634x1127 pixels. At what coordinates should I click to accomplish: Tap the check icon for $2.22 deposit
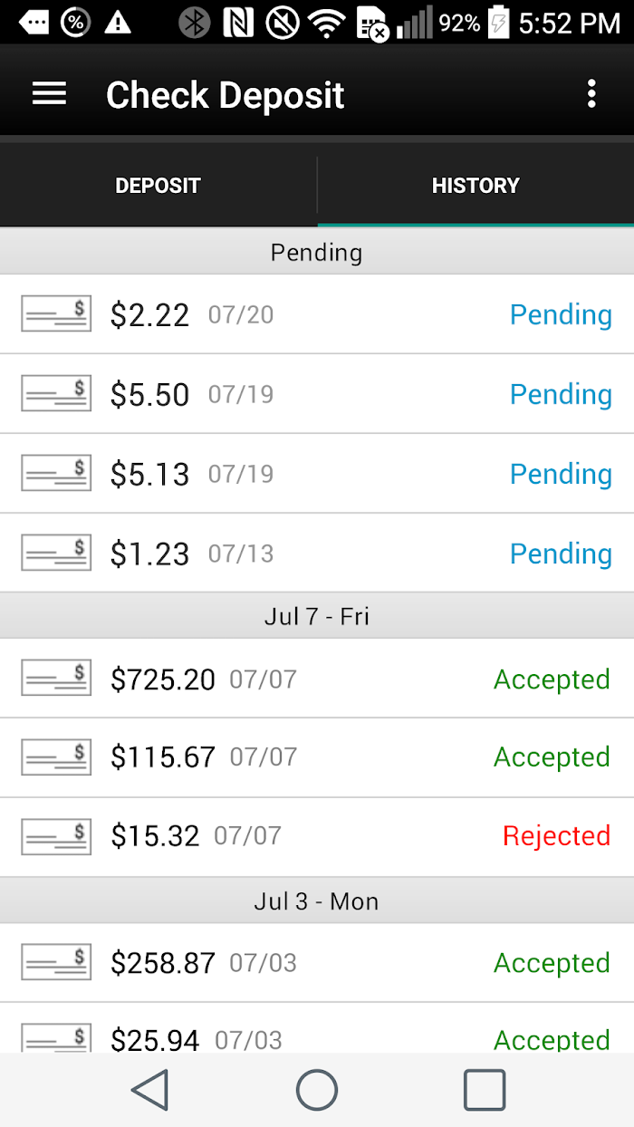[56, 313]
